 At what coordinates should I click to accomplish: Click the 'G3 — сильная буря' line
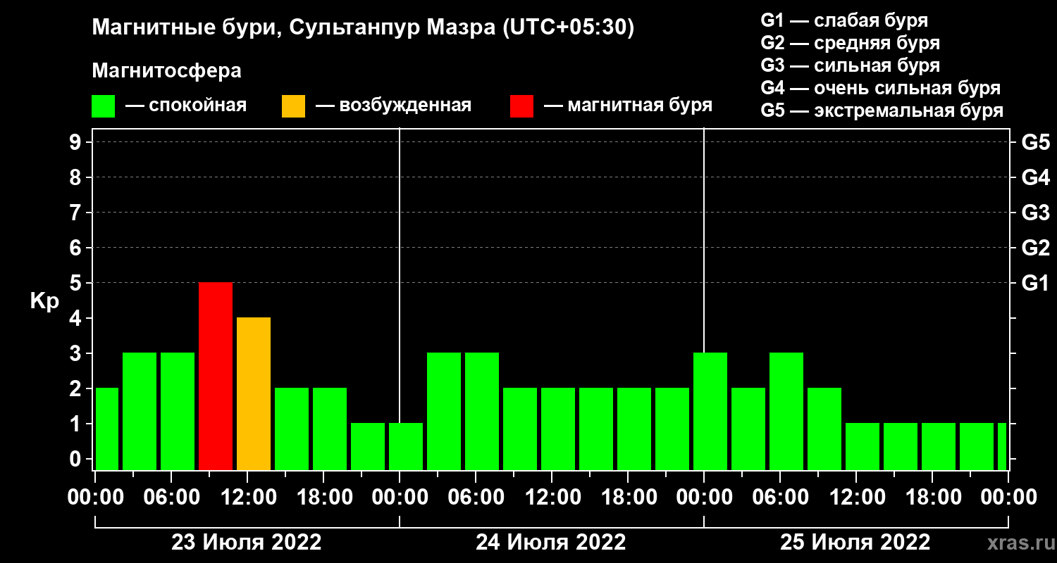(850, 65)
